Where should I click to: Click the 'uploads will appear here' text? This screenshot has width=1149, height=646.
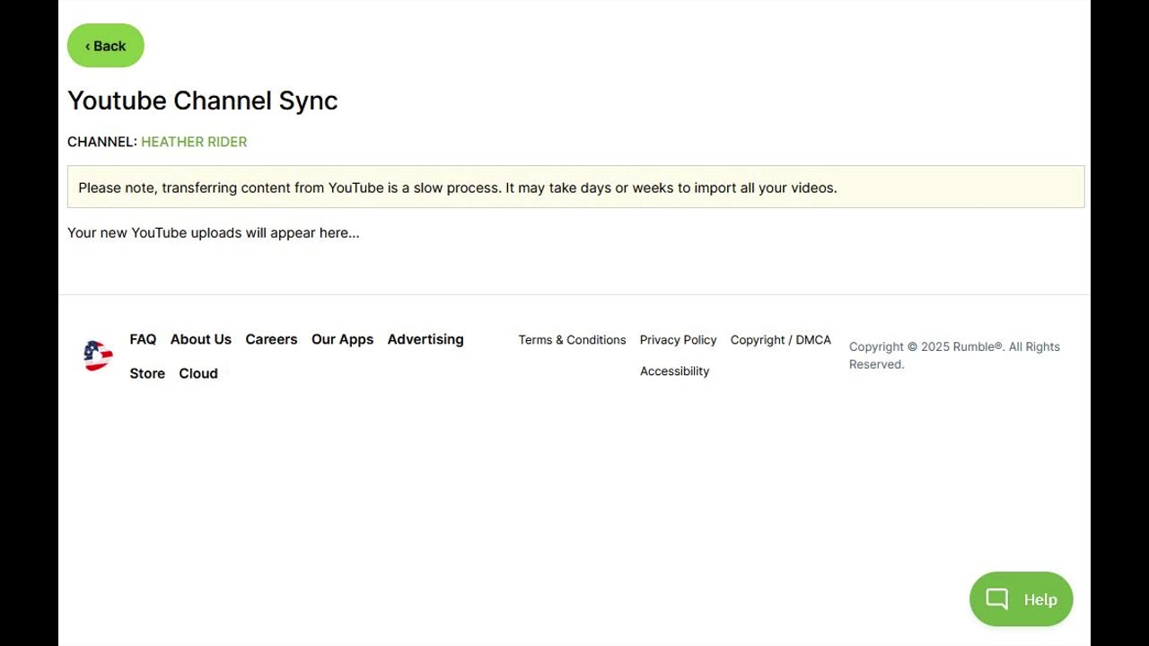pos(213,232)
